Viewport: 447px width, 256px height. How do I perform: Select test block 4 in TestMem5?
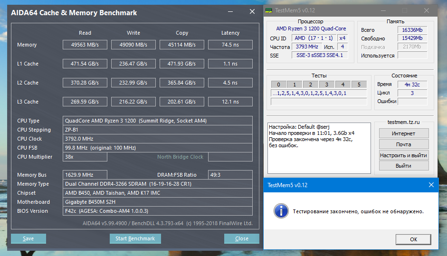(343, 85)
